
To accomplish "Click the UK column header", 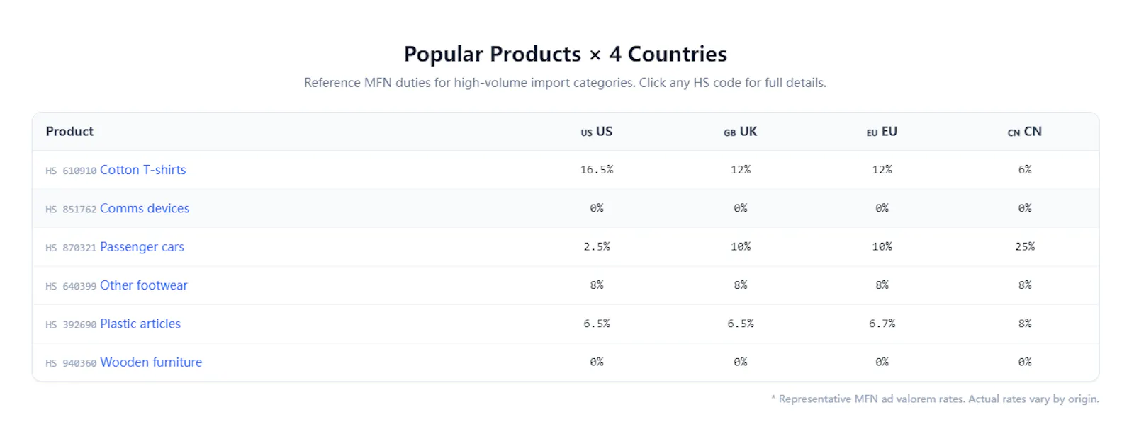I will (741, 132).
